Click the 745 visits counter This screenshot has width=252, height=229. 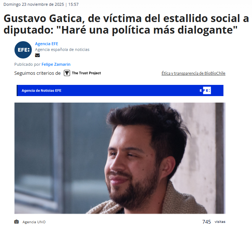coord(206,222)
